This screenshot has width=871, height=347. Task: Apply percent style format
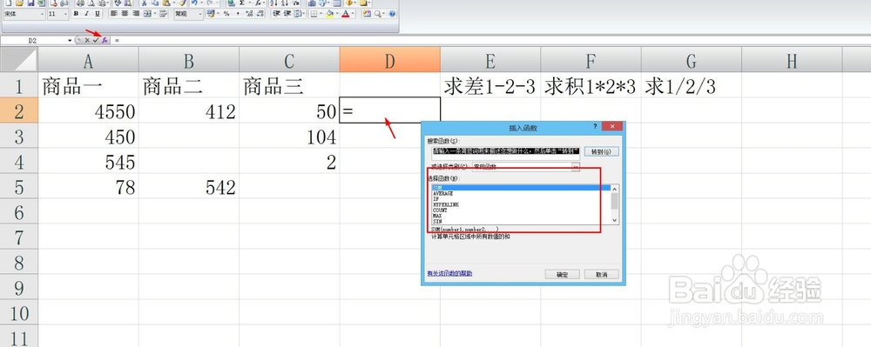[x=226, y=13]
